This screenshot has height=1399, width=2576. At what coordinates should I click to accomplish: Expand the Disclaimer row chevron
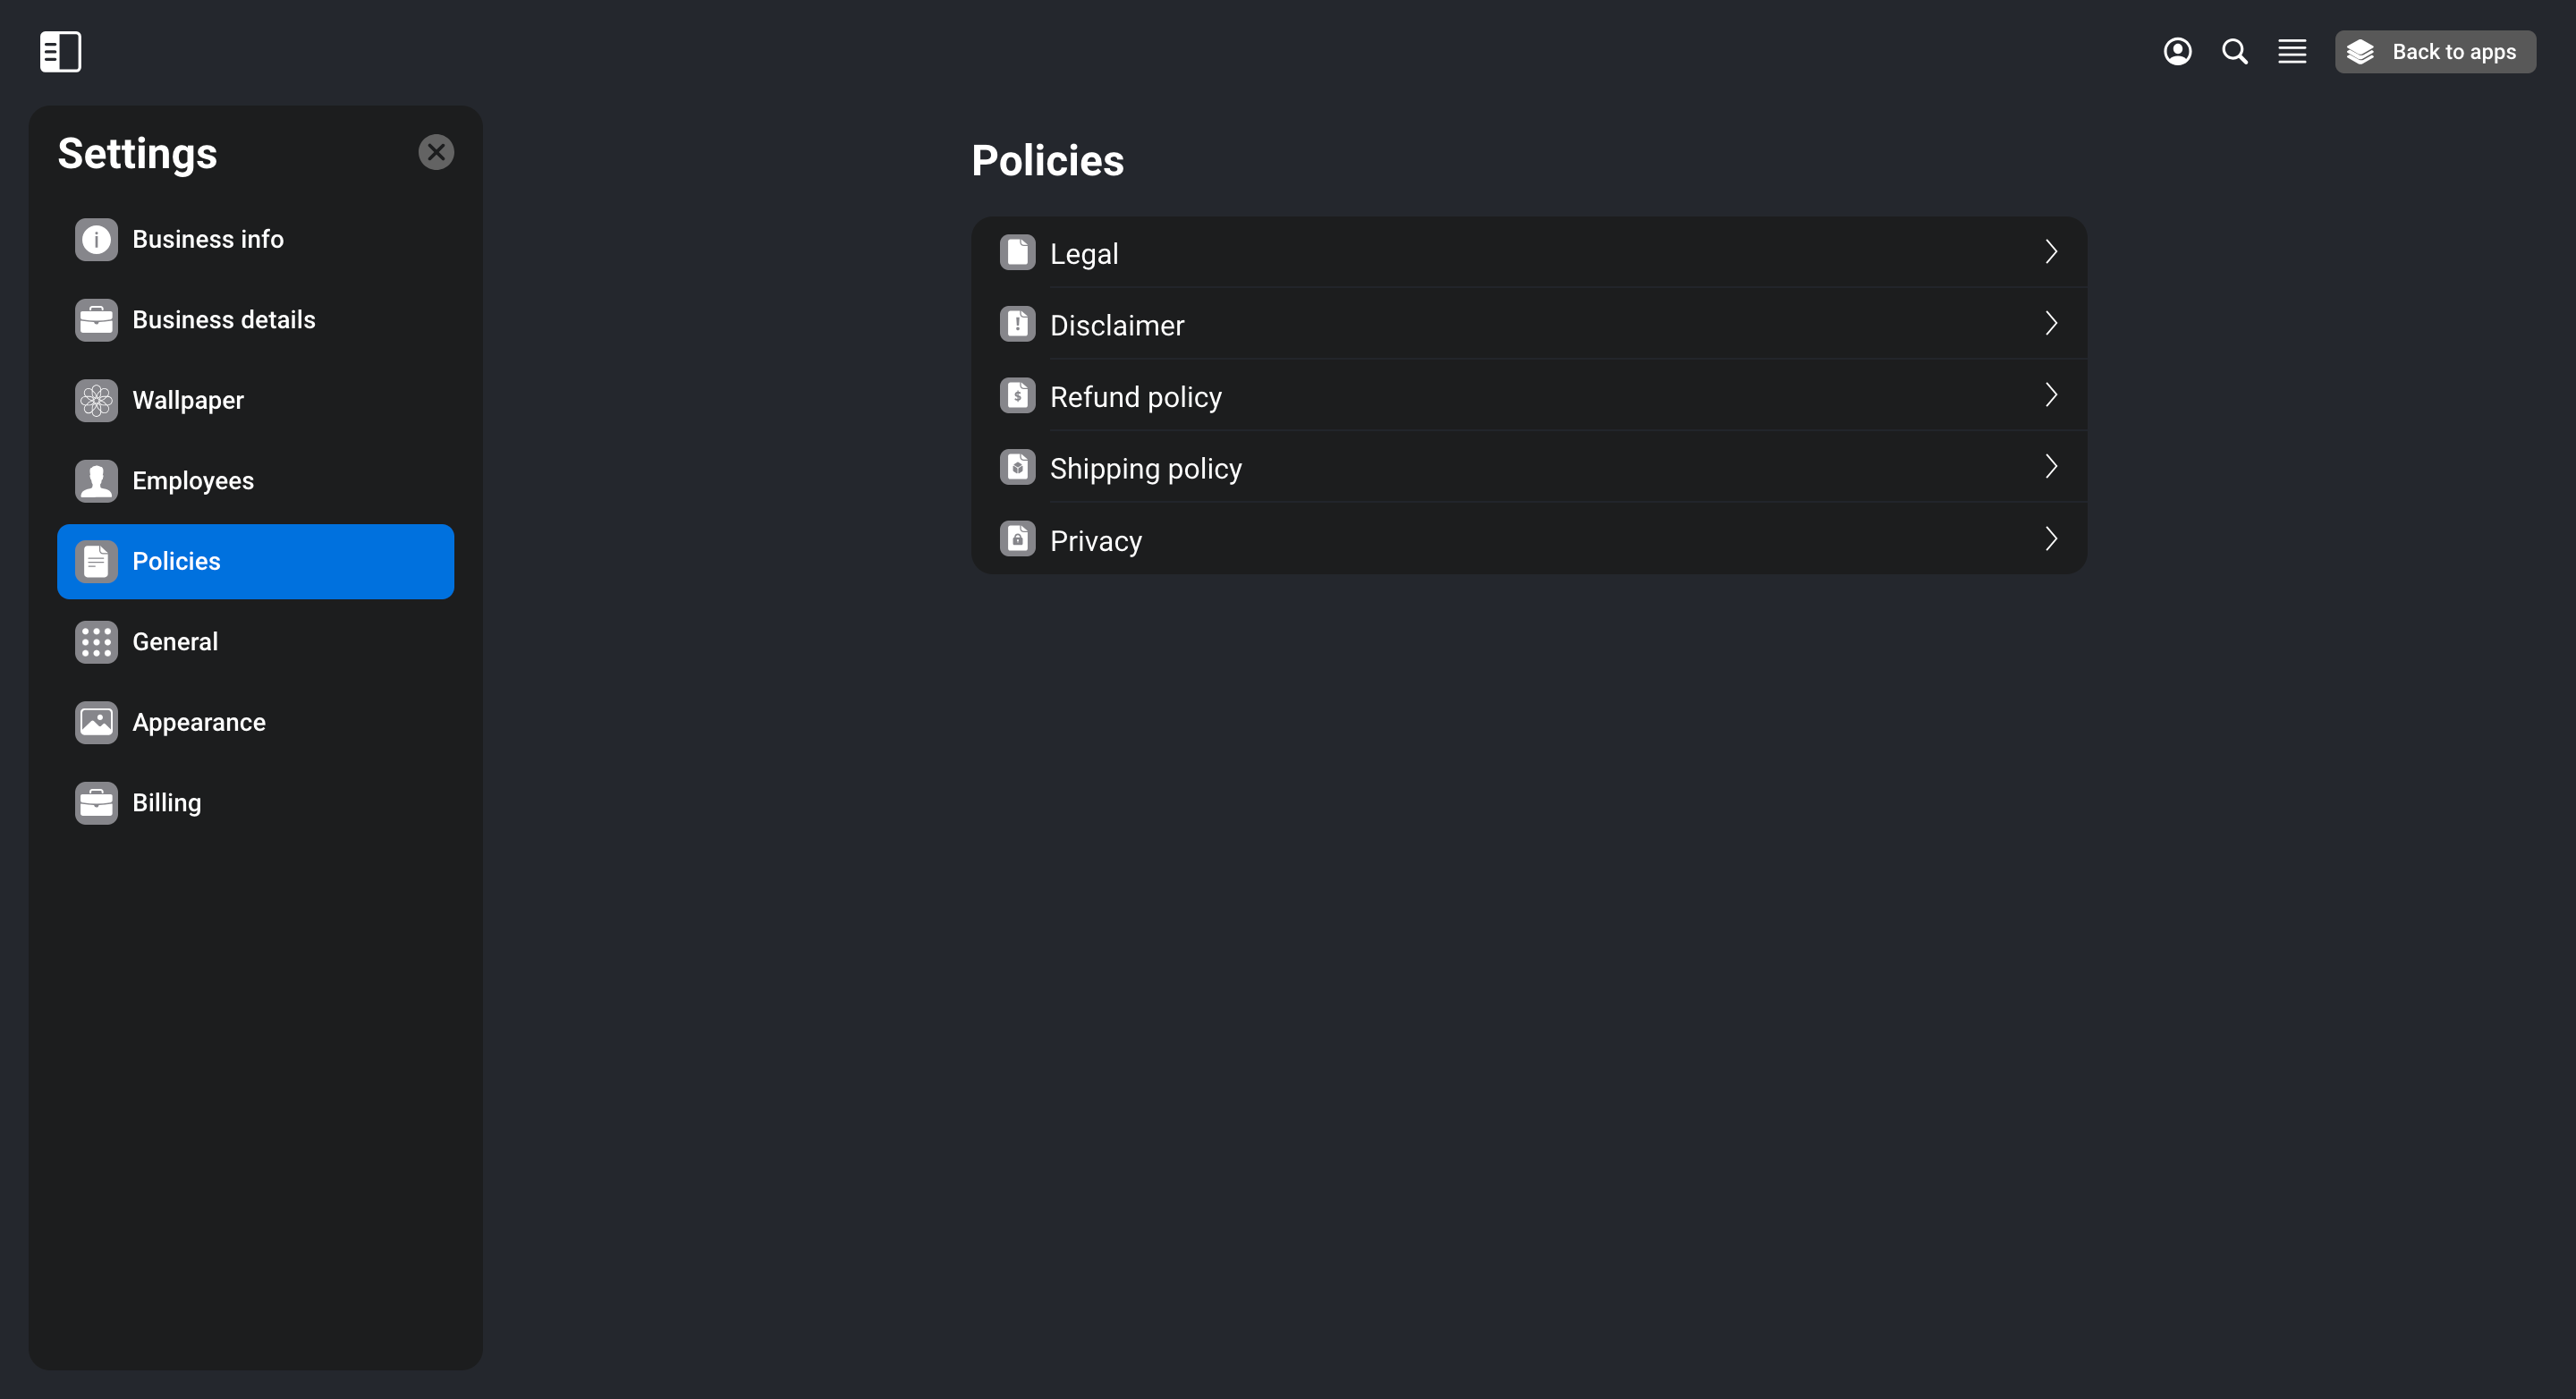click(x=2050, y=324)
